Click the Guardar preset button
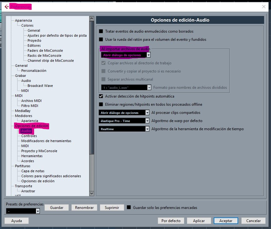271x229 pixels. pyautogui.click(x=57, y=208)
